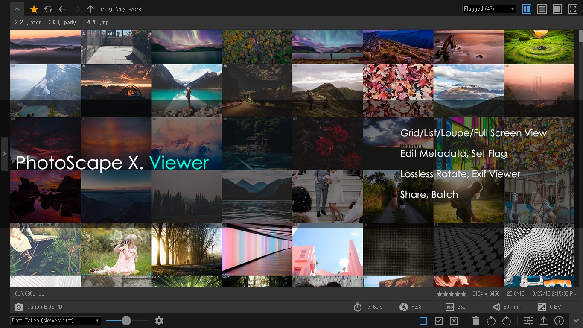
Task: Collapse the top panel chevron
Action: [17, 9]
